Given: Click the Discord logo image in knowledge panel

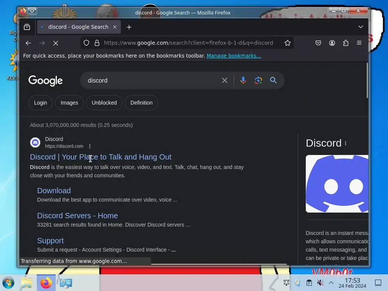Looking at the screenshot, I should 337,184.
